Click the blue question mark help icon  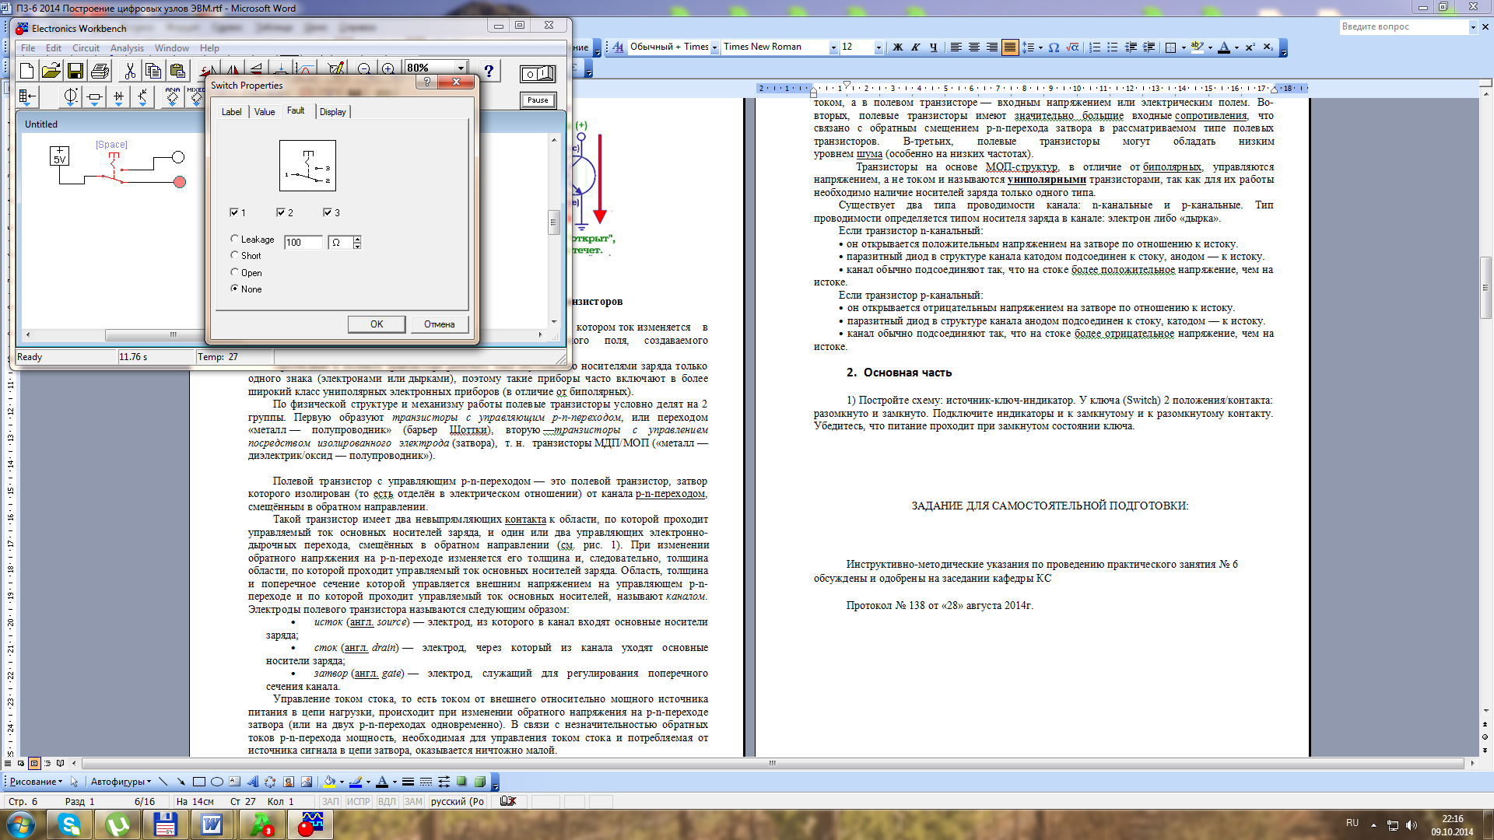pos(489,71)
